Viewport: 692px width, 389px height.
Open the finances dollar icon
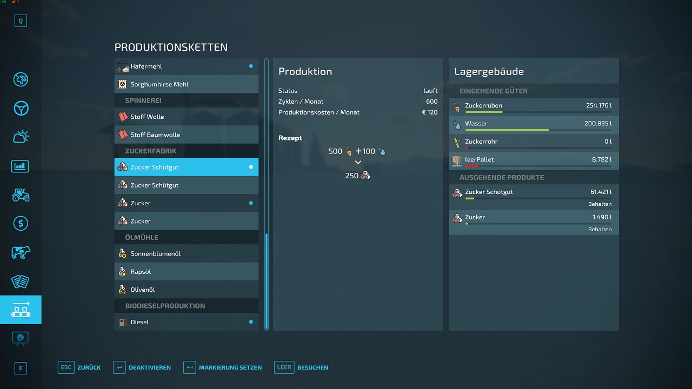point(21,223)
